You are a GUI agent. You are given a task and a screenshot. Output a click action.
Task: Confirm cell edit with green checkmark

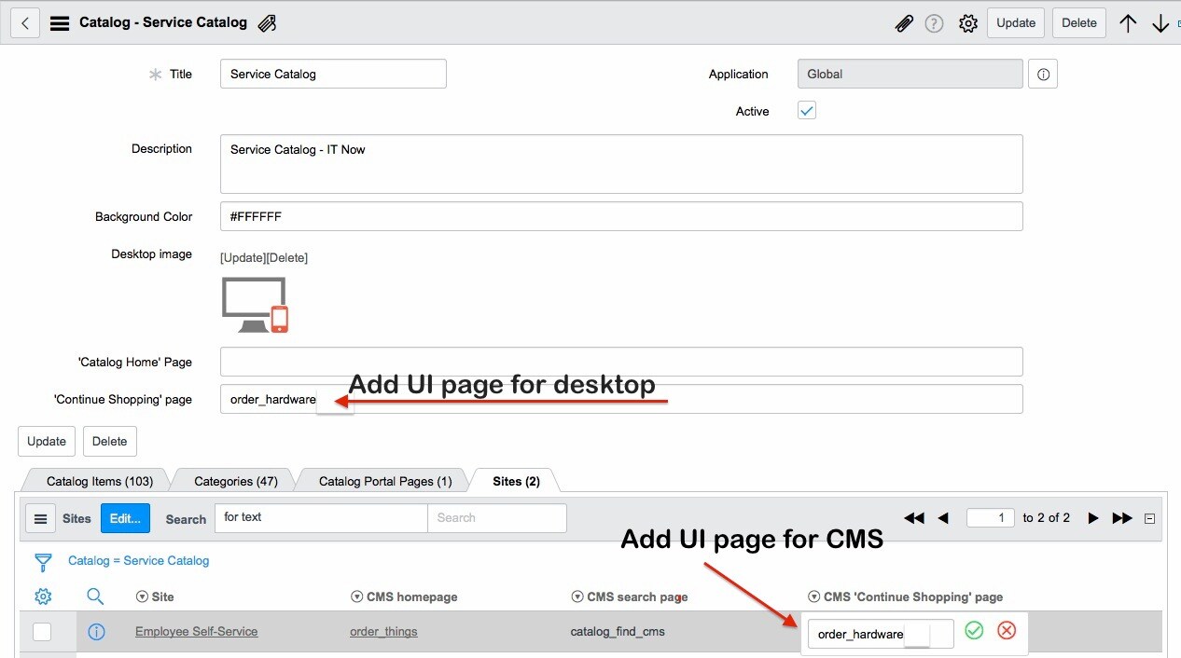coord(974,631)
